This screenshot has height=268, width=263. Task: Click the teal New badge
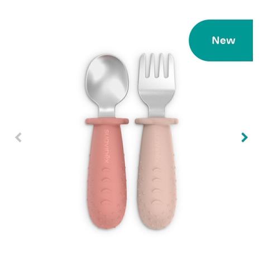(221, 40)
